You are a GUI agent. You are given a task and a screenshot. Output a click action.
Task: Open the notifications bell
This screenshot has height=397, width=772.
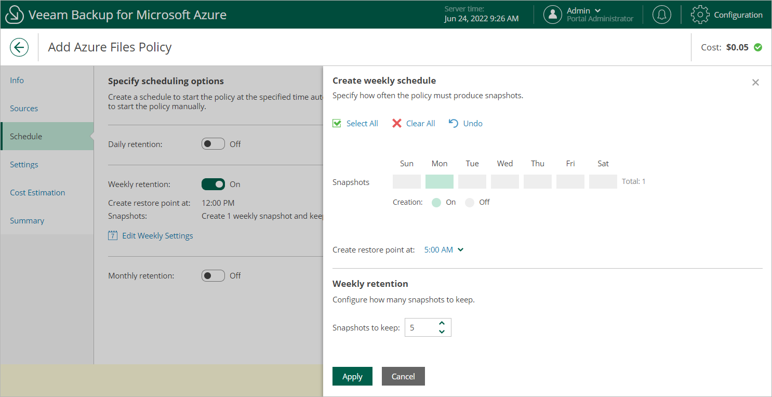pos(661,15)
